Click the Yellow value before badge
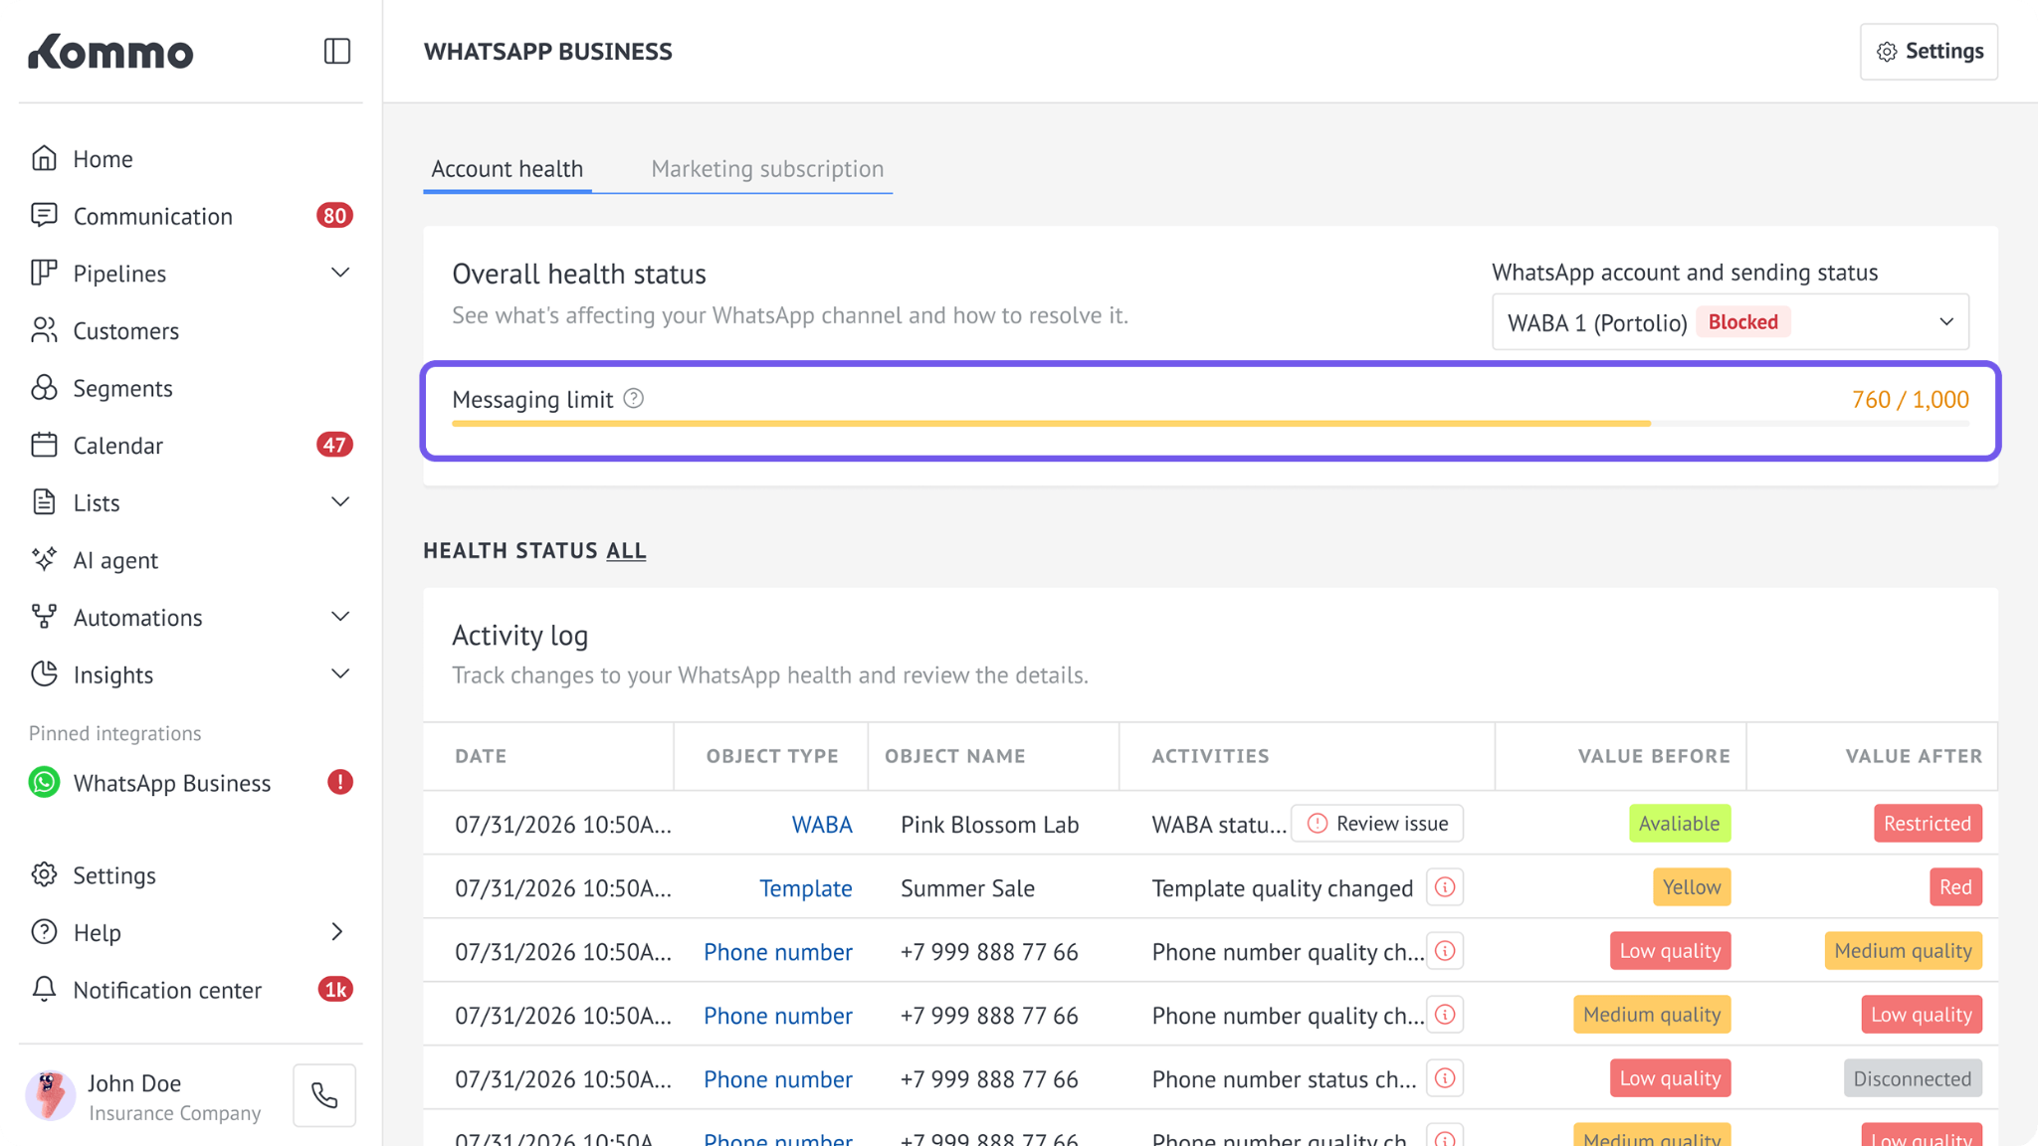Image resolution: width=2038 pixels, height=1146 pixels. [x=1692, y=887]
